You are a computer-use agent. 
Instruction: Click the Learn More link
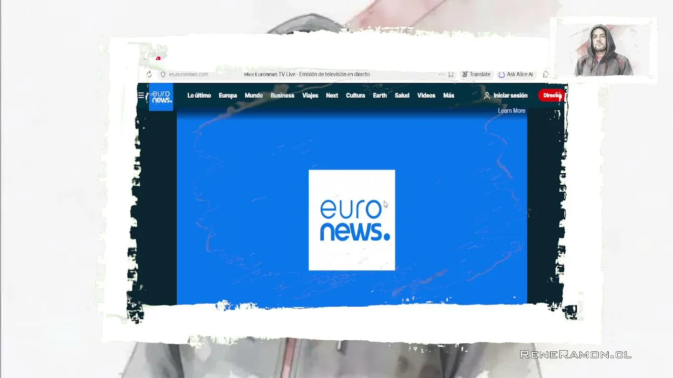click(x=512, y=111)
